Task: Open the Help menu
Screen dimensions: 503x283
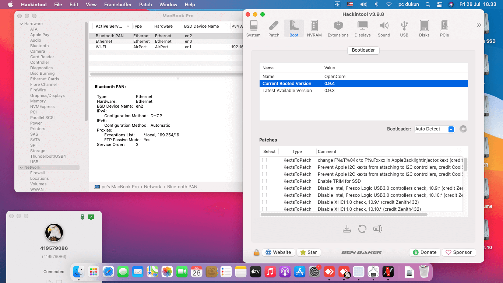Action: (190, 4)
